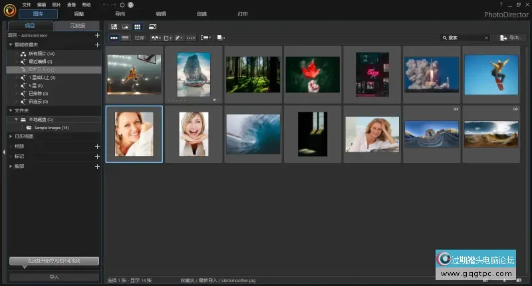This screenshot has height=286, width=532.
Task: Collapse the 本地磁盘 (C:) node
Action: pyautogui.click(x=16, y=120)
